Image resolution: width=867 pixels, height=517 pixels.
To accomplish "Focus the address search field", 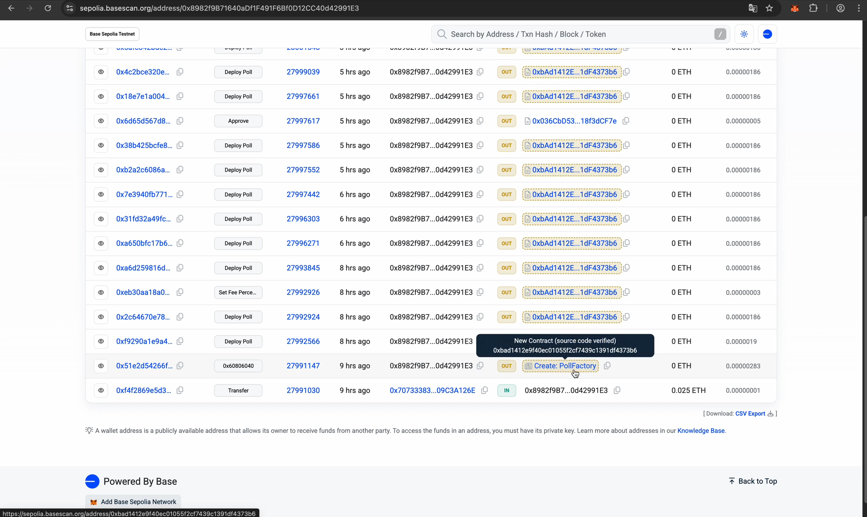I will coord(580,34).
